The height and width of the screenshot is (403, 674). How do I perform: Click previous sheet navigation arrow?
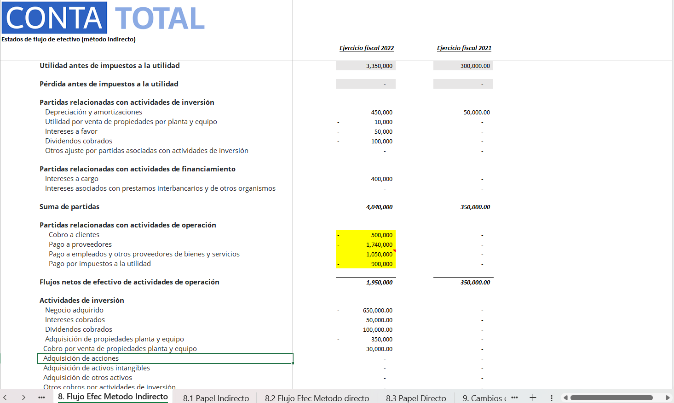[5, 397]
